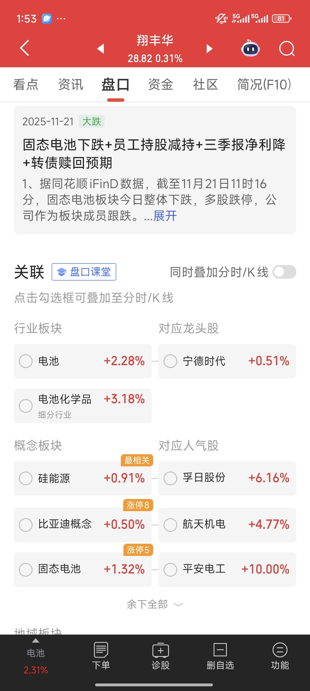Check the 固态电池 concept radio button
310x691 pixels.
click(26, 569)
